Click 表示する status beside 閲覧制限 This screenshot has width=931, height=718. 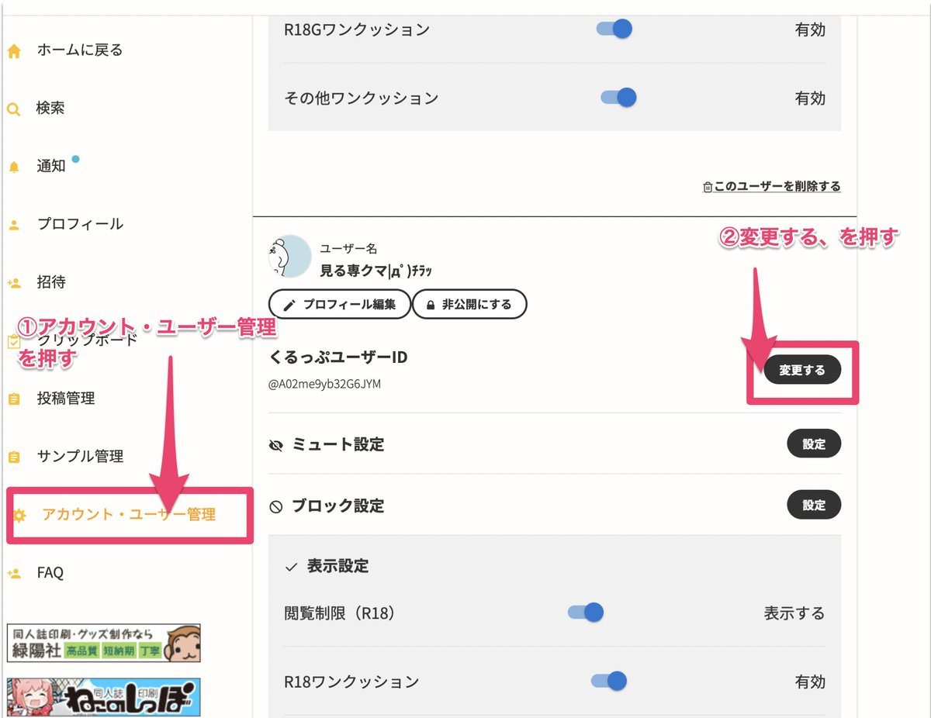pos(794,613)
